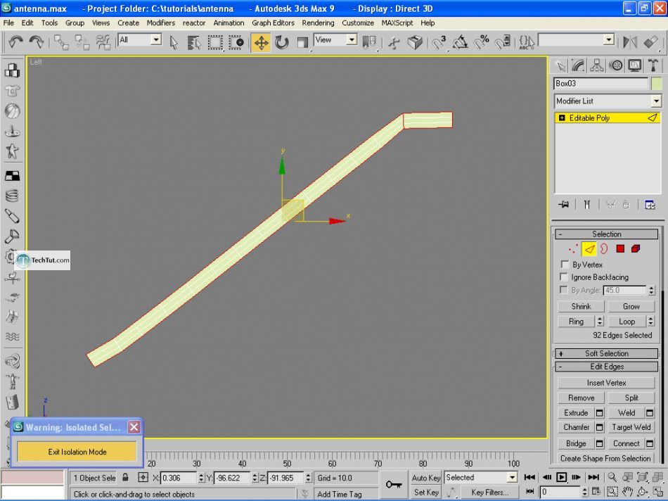The width and height of the screenshot is (668, 501).
Task: Click the Zoom magnifier viewport control
Action: [x=612, y=477]
